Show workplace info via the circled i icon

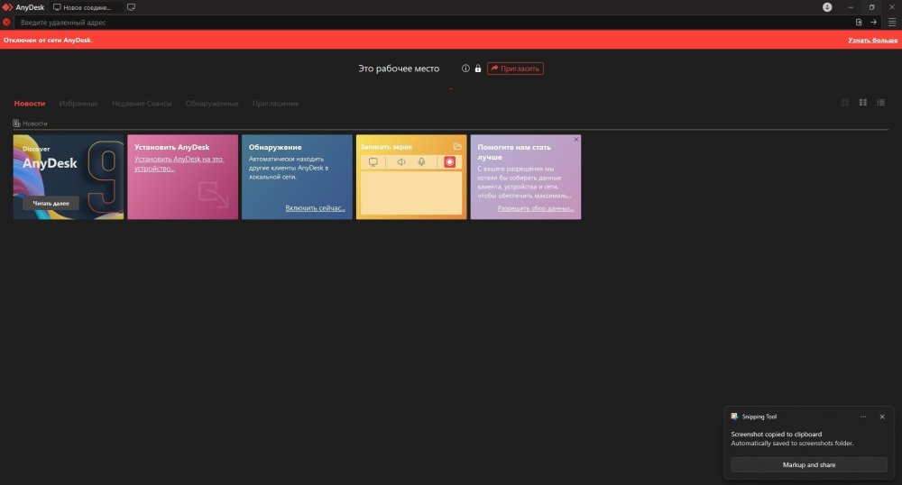point(465,69)
